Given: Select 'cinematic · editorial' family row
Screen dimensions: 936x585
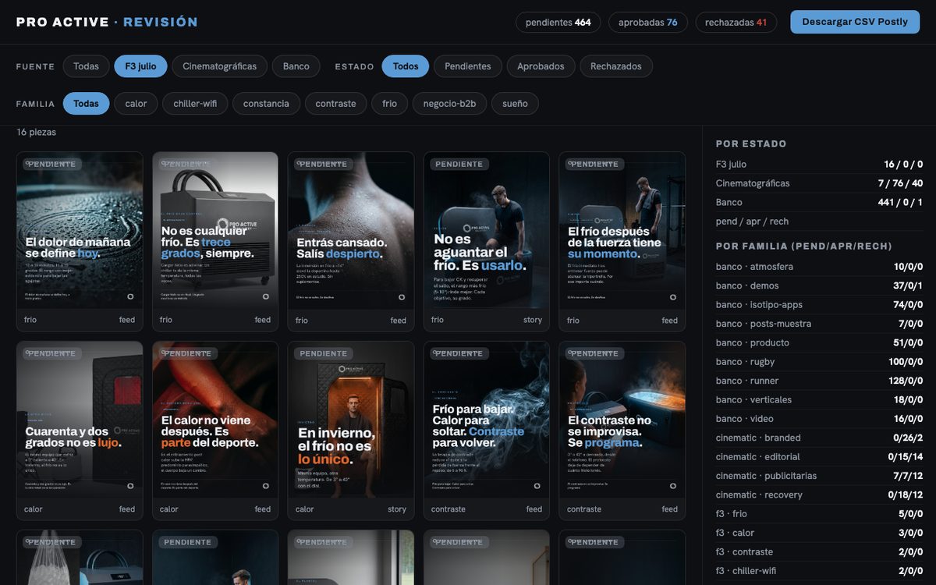Looking at the screenshot, I should pos(819,457).
